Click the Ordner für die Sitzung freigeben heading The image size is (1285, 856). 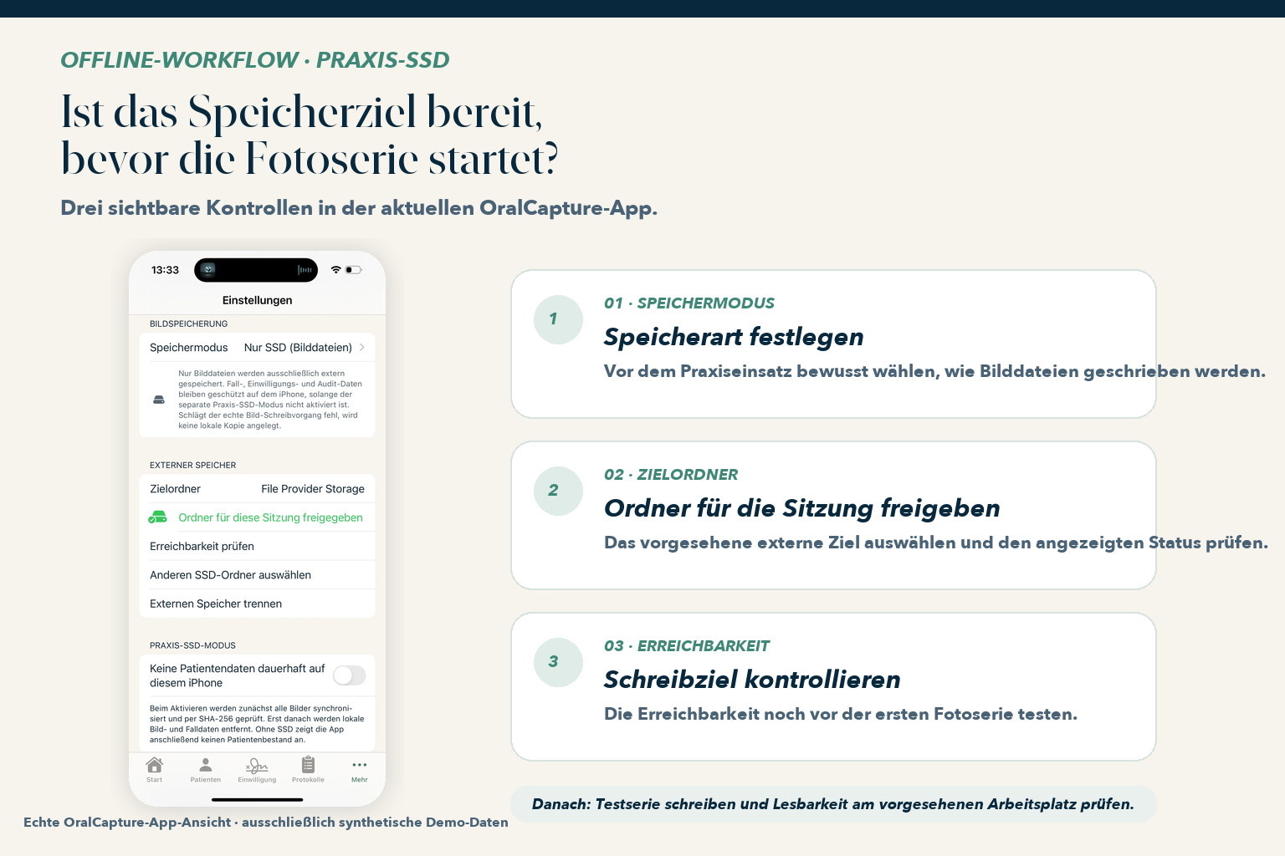coord(802,508)
